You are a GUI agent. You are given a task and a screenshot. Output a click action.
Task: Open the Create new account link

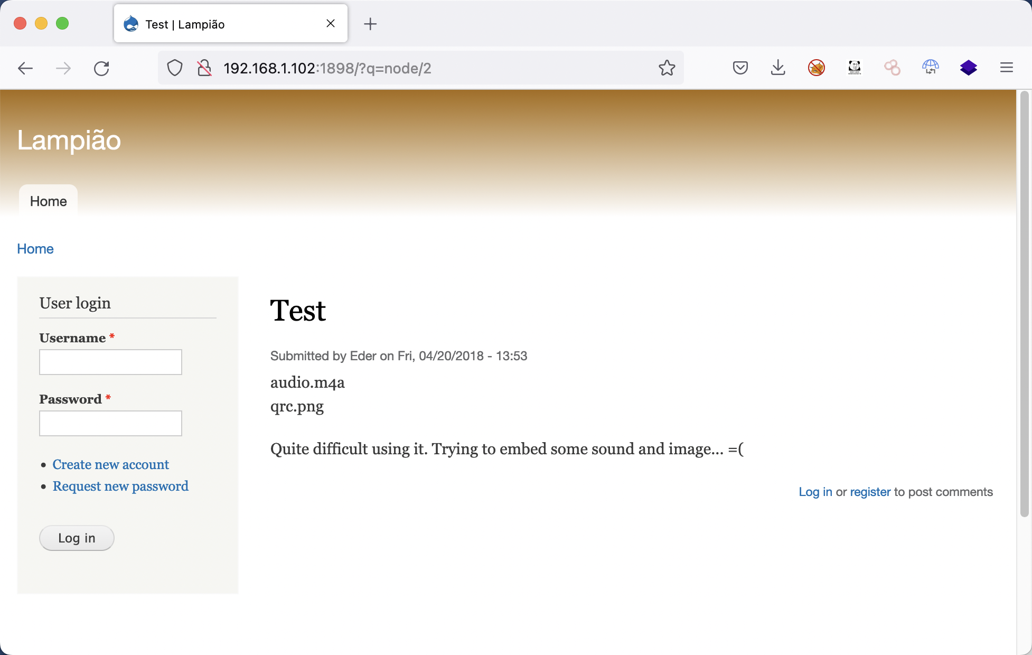pos(110,465)
